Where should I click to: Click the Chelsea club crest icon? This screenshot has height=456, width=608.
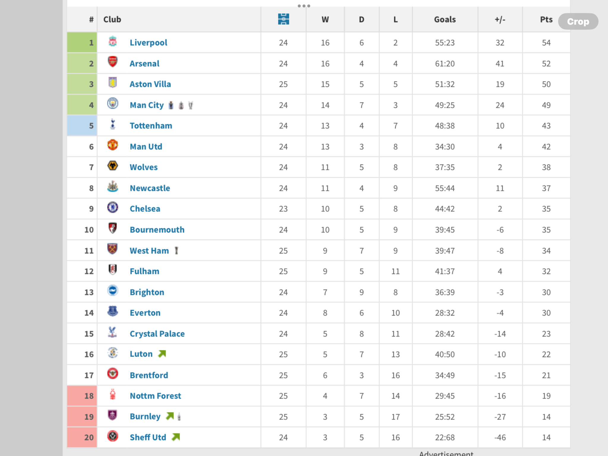click(x=113, y=208)
